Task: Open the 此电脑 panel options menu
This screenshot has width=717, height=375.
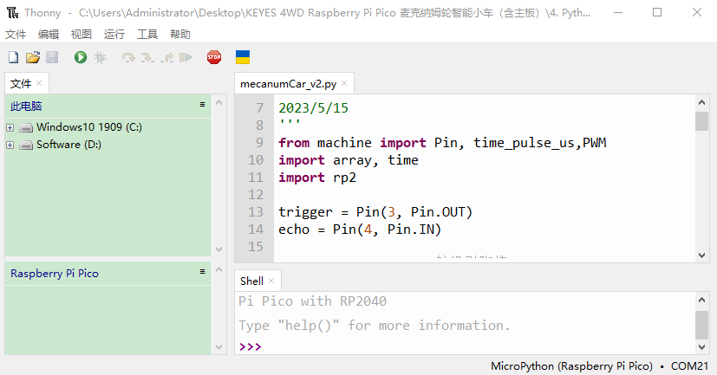Action: [202, 105]
